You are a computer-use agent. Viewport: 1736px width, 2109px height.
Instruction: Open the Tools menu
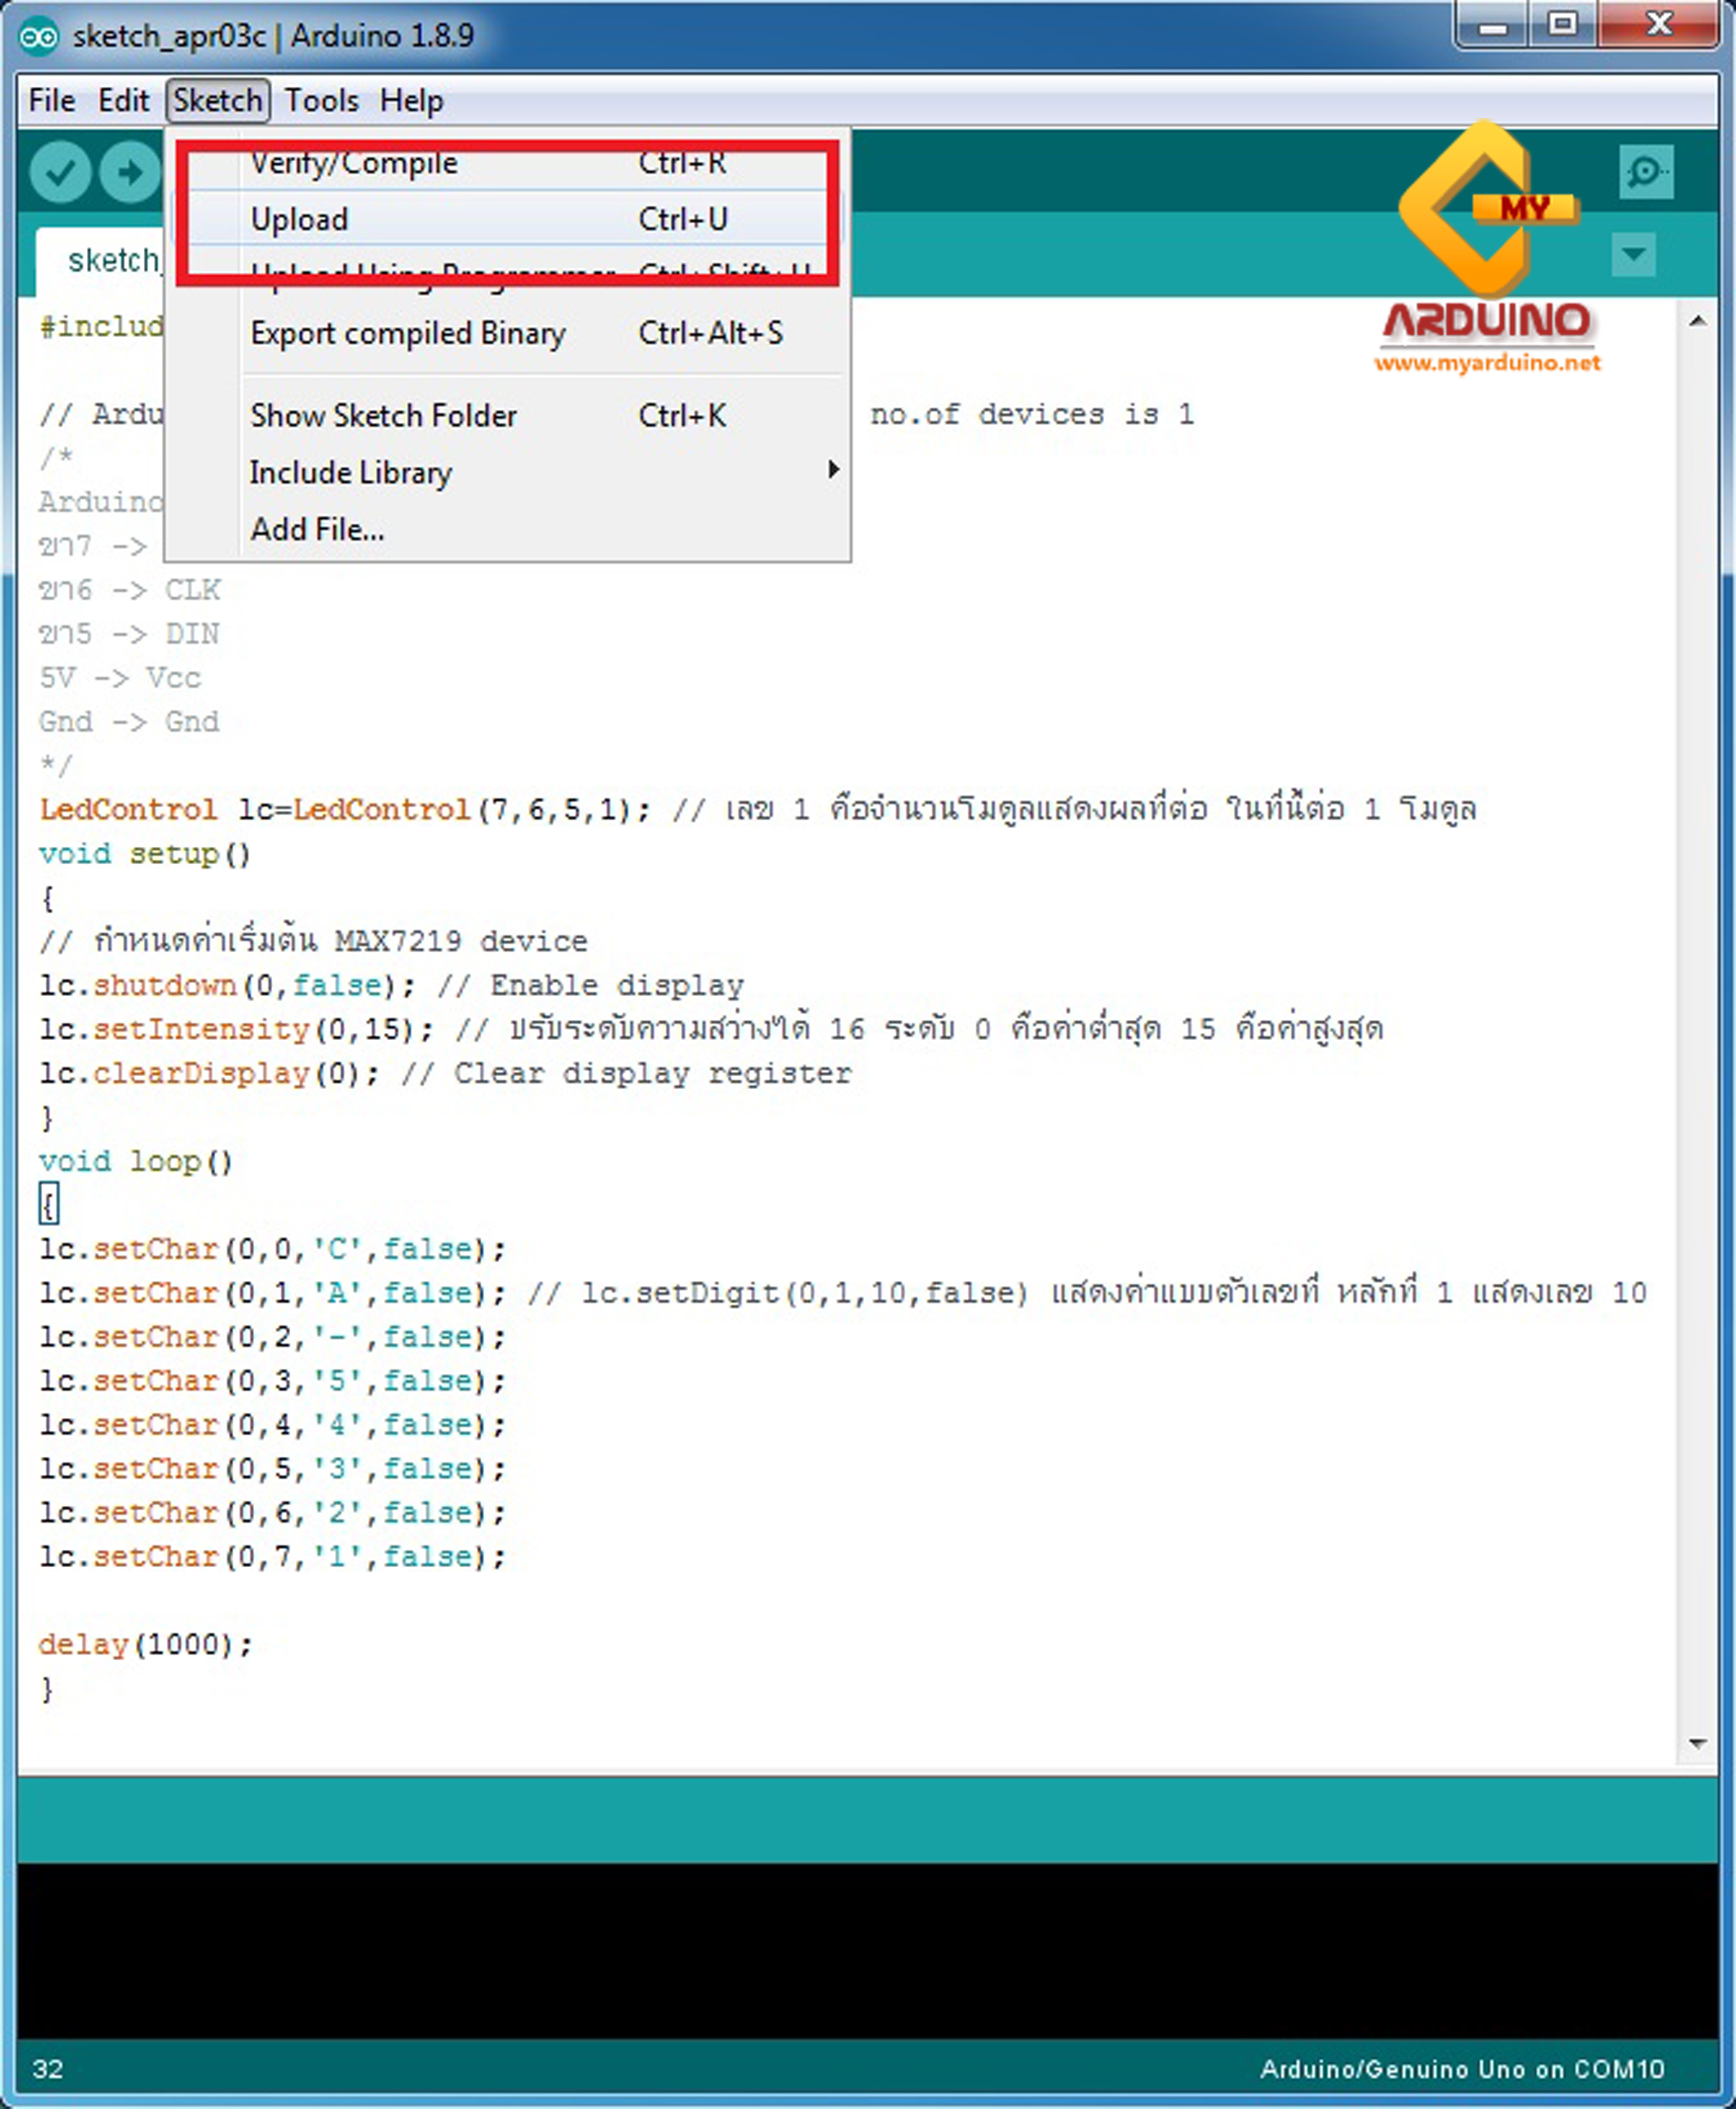(x=321, y=99)
